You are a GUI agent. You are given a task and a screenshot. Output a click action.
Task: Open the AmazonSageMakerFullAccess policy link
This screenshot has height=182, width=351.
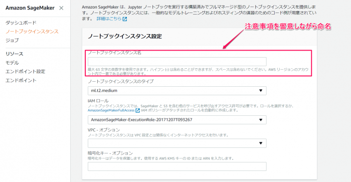111,110
